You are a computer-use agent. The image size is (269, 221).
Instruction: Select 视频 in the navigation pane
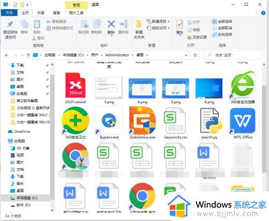[17, 155]
